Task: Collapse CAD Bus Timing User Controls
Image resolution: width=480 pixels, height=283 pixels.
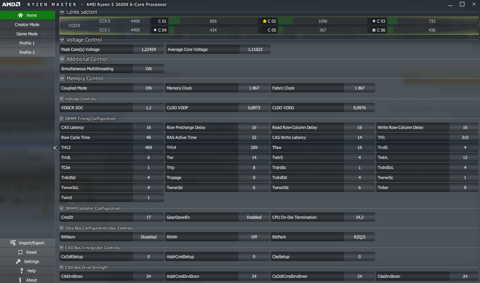Action: [x=62, y=248]
